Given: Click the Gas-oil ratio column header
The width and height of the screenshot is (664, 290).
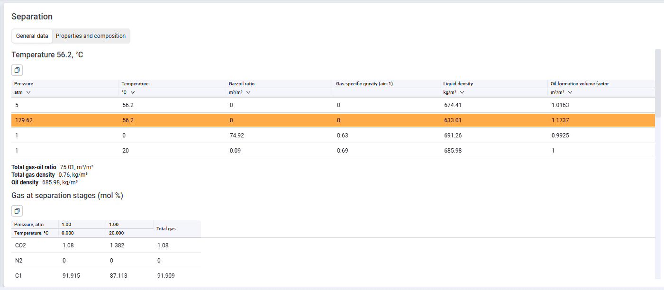Looking at the screenshot, I should click(x=242, y=84).
